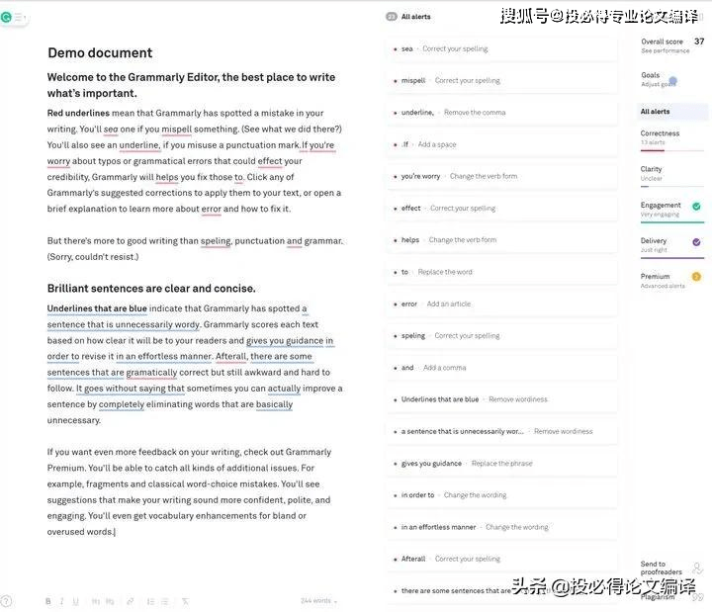The height and width of the screenshot is (612, 712).
Task: Open 'in an effortless manner' alert
Action: click(x=502, y=527)
